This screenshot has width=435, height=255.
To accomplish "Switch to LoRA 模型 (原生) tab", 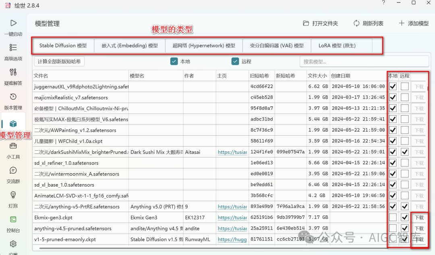I will 337,46.
